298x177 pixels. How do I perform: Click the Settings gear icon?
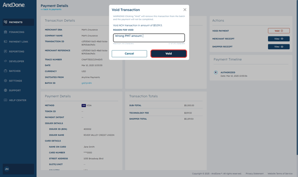(5, 81)
